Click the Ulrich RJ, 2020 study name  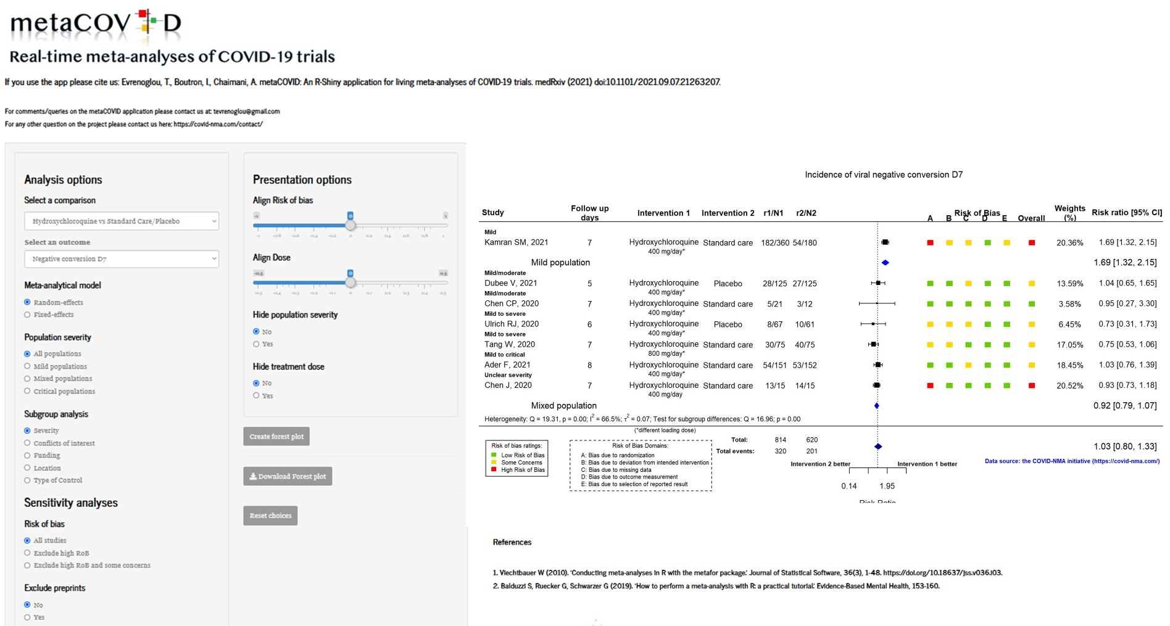tap(511, 324)
